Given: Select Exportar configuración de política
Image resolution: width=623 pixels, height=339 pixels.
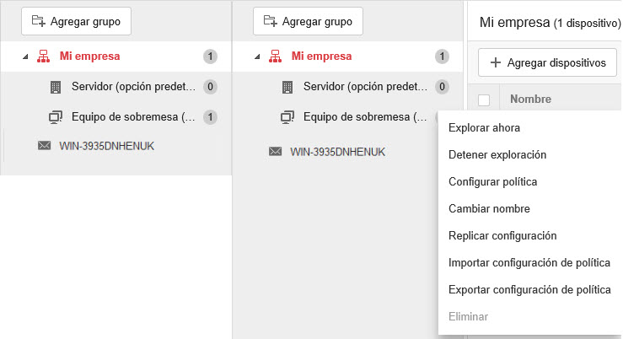Looking at the screenshot, I should click(529, 290).
